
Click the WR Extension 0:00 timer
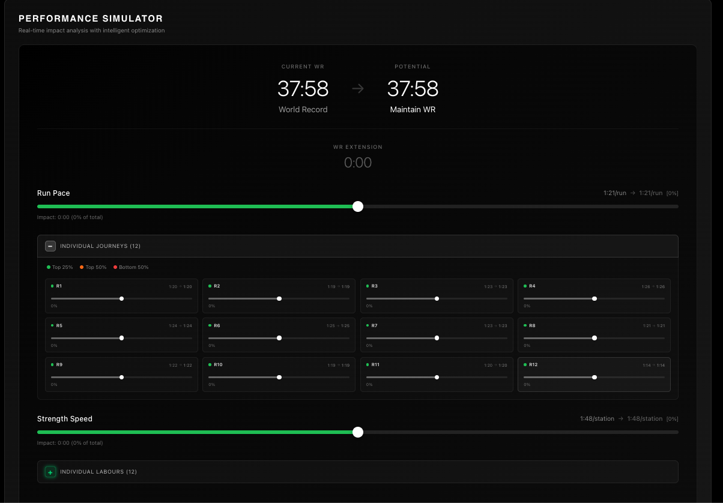coord(358,162)
